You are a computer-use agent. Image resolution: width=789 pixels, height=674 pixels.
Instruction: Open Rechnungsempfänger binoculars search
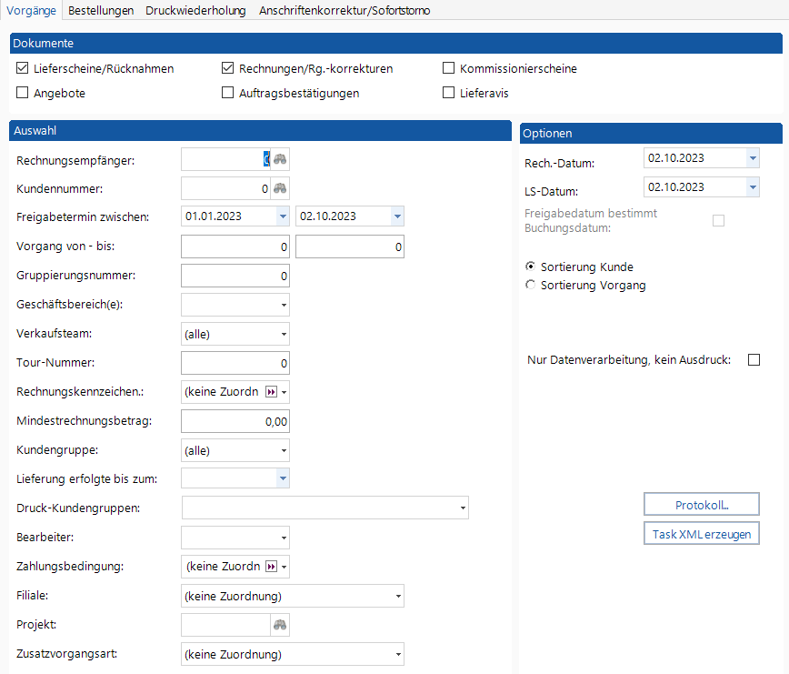[280, 160]
